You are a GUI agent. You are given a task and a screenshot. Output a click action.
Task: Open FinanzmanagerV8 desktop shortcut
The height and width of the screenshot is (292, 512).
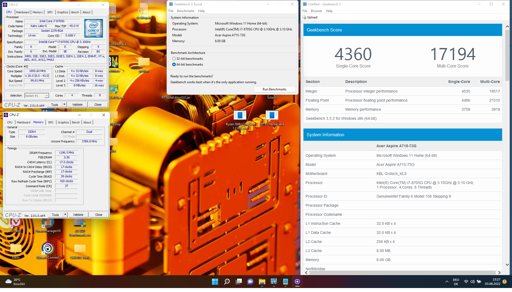click(48, 225)
